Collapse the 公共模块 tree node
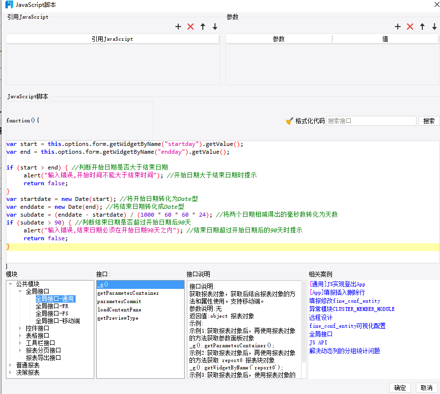Image resolution: width=440 pixels, height=394 pixels. [x=10, y=284]
